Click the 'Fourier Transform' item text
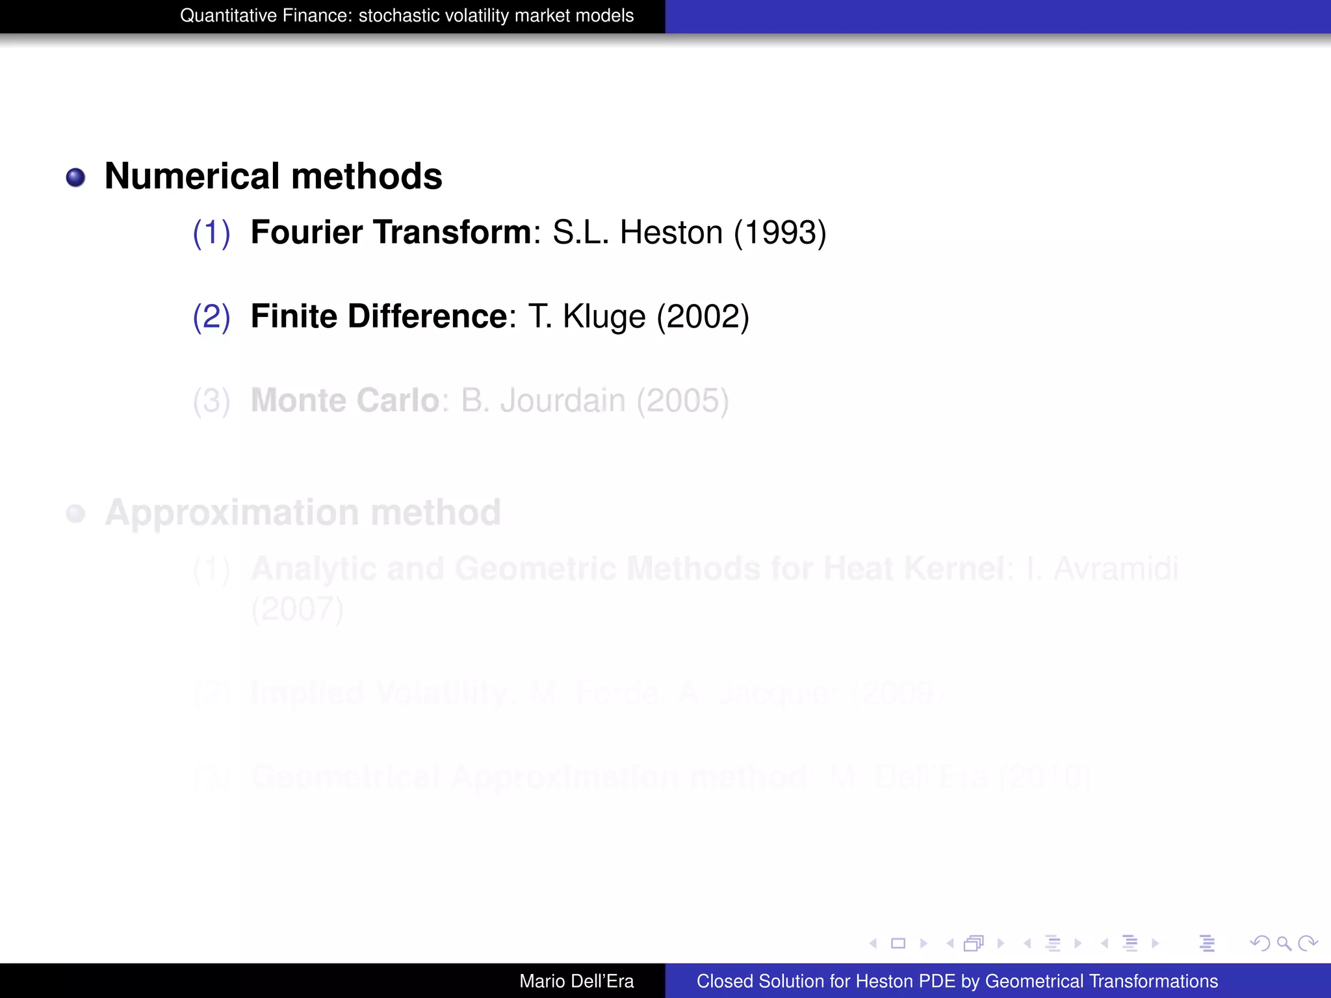 (x=391, y=232)
